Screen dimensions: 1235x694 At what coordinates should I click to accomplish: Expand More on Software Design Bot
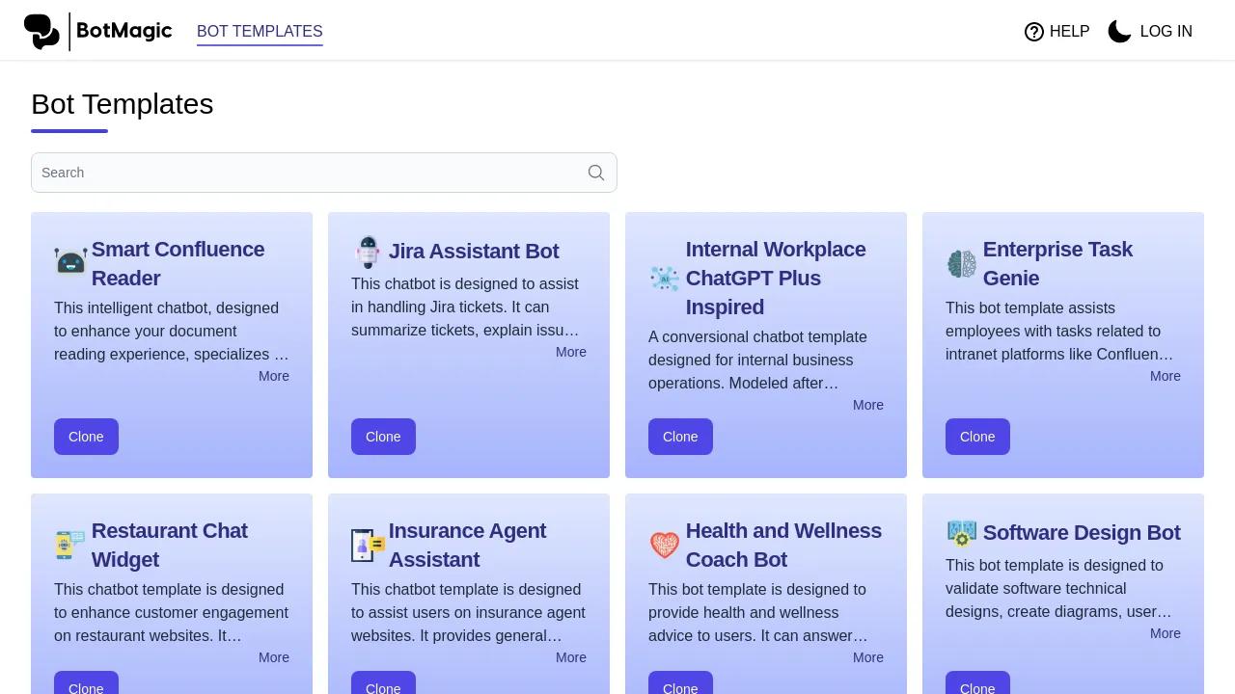[x=1166, y=633]
